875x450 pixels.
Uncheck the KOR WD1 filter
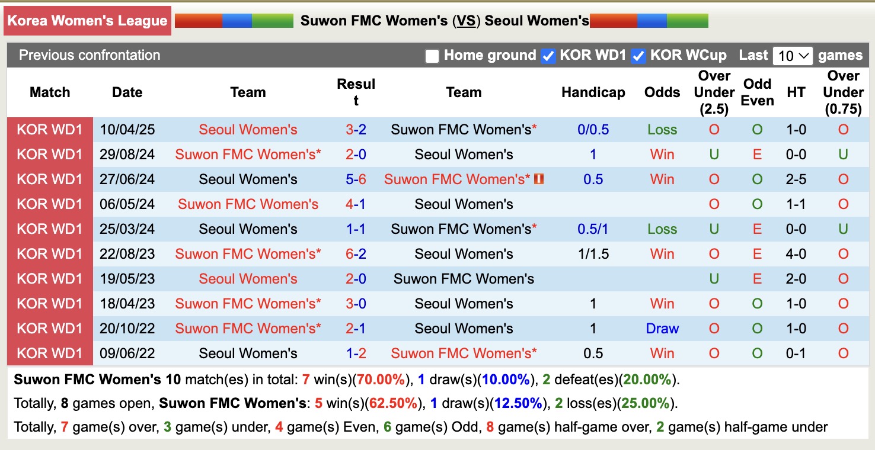(548, 55)
